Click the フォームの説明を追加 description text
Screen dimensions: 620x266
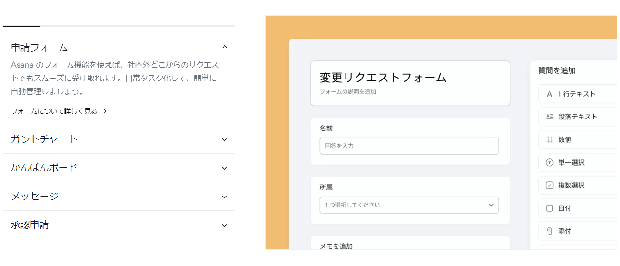[347, 92]
